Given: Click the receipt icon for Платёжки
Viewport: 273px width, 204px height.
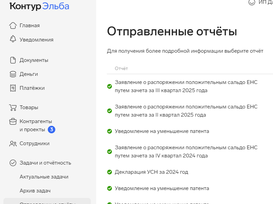Looking at the screenshot, I should (x=13, y=88).
